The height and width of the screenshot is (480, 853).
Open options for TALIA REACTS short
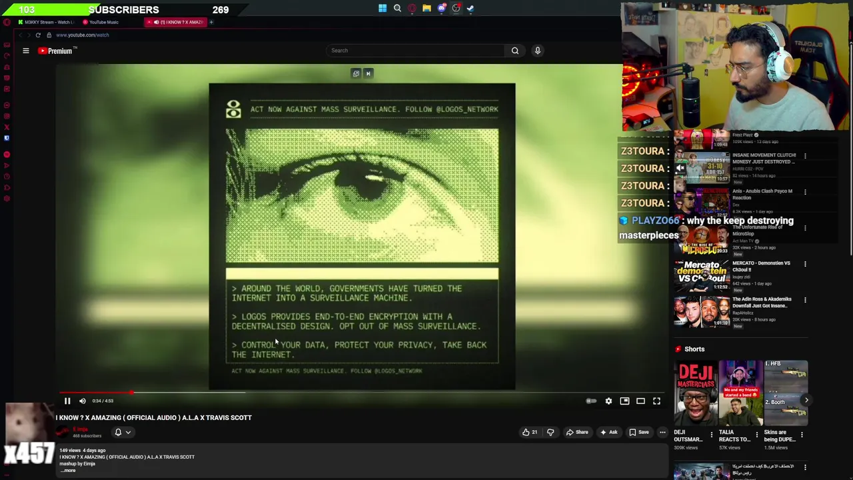click(756, 435)
